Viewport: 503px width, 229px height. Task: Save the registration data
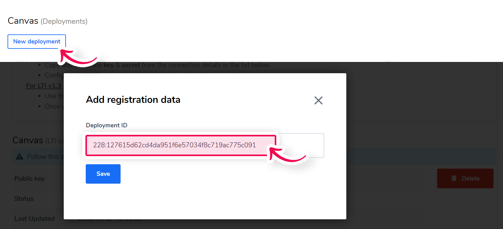tap(103, 174)
